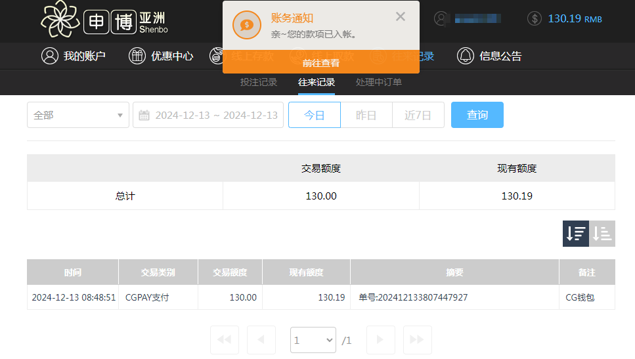This screenshot has height=359, width=635.
Task: Switch to 投注记录 tab
Action: tap(259, 83)
